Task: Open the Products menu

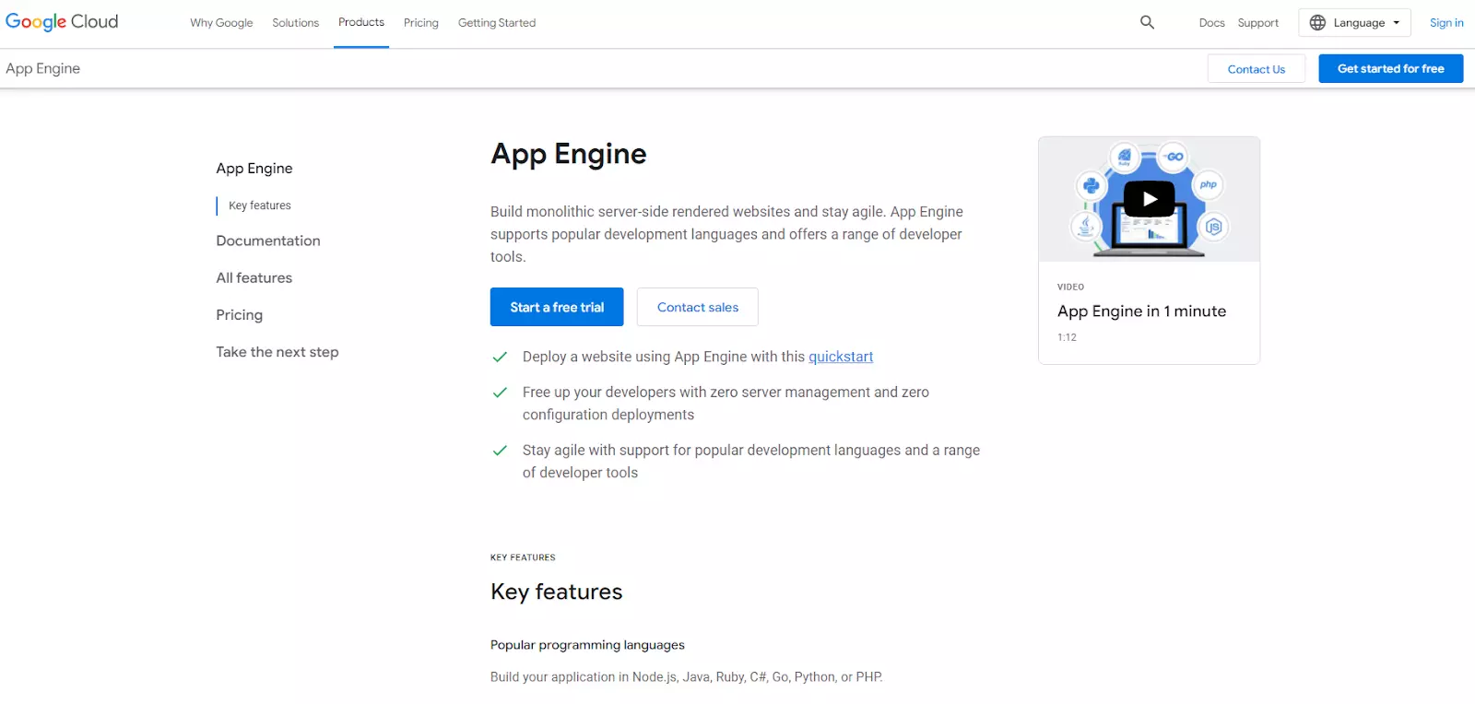Action: pyautogui.click(x=361, y=22)
